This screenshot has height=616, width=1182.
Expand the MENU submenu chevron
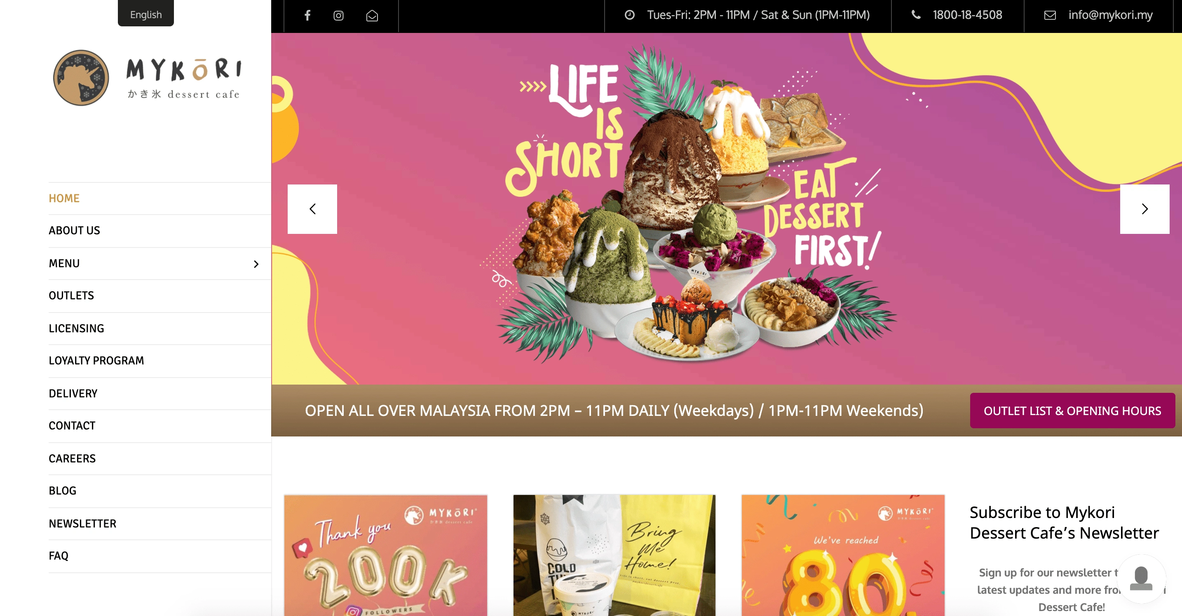tap(256, 264)
